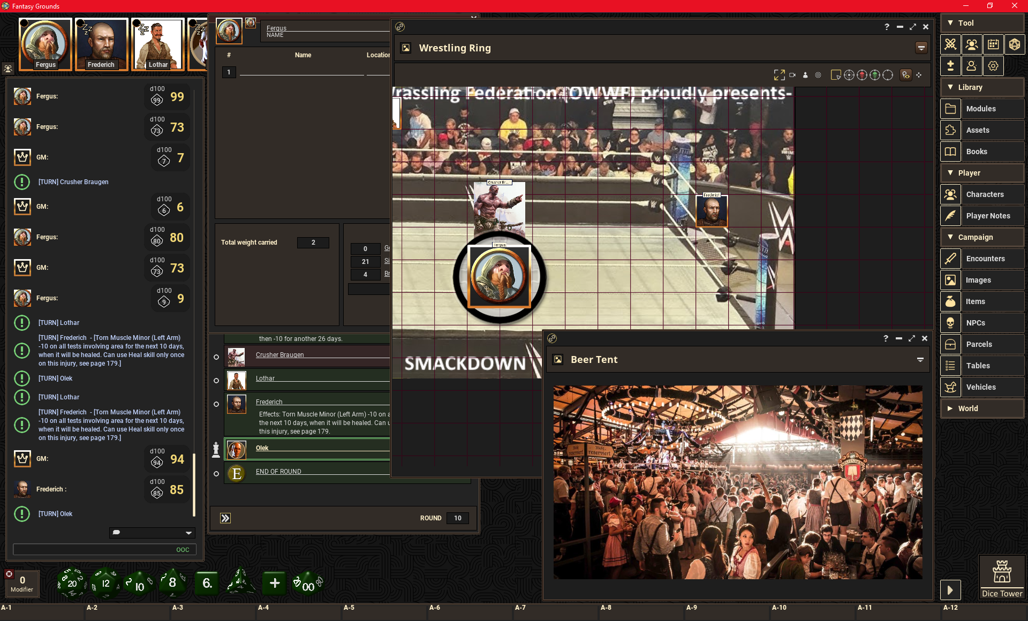Collapse the Tool sidebar section
Viewport: 1028px width, 621px height.
pyautogui.click(x=982, y=23)
